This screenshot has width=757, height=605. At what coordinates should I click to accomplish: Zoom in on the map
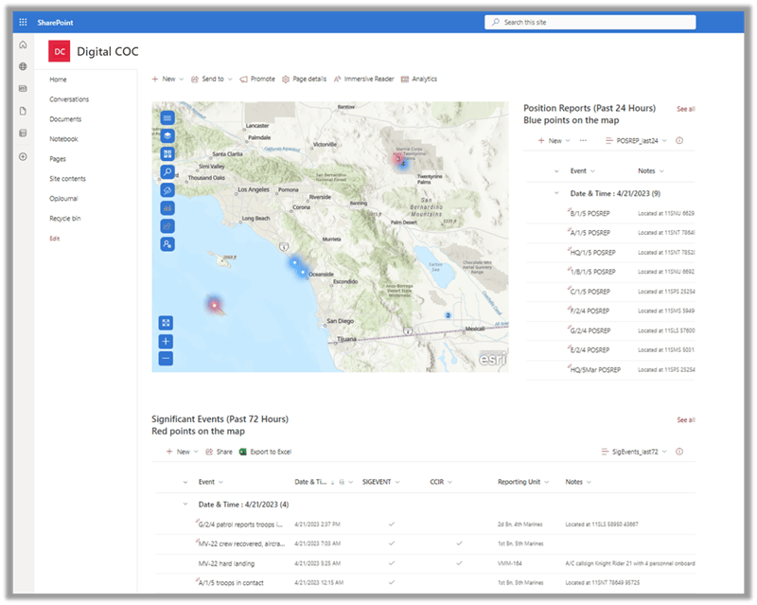[x=166, y=341]
